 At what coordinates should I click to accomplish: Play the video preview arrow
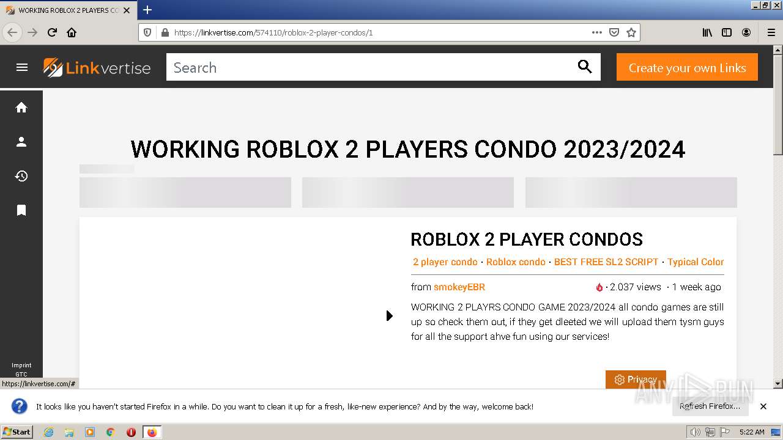389,315
